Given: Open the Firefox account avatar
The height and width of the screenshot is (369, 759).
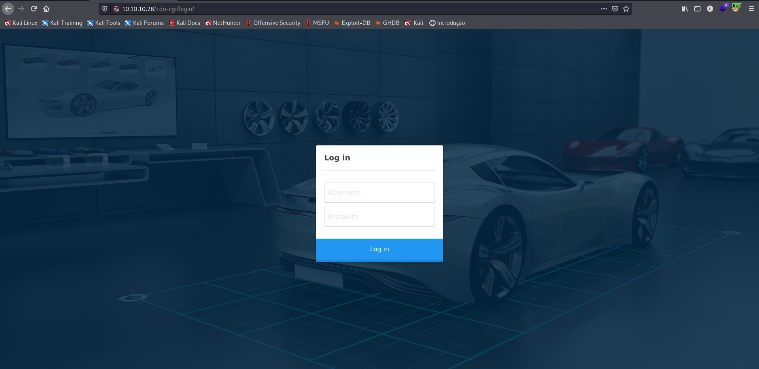Looking at the screenshot, I should tap(710, 9).
